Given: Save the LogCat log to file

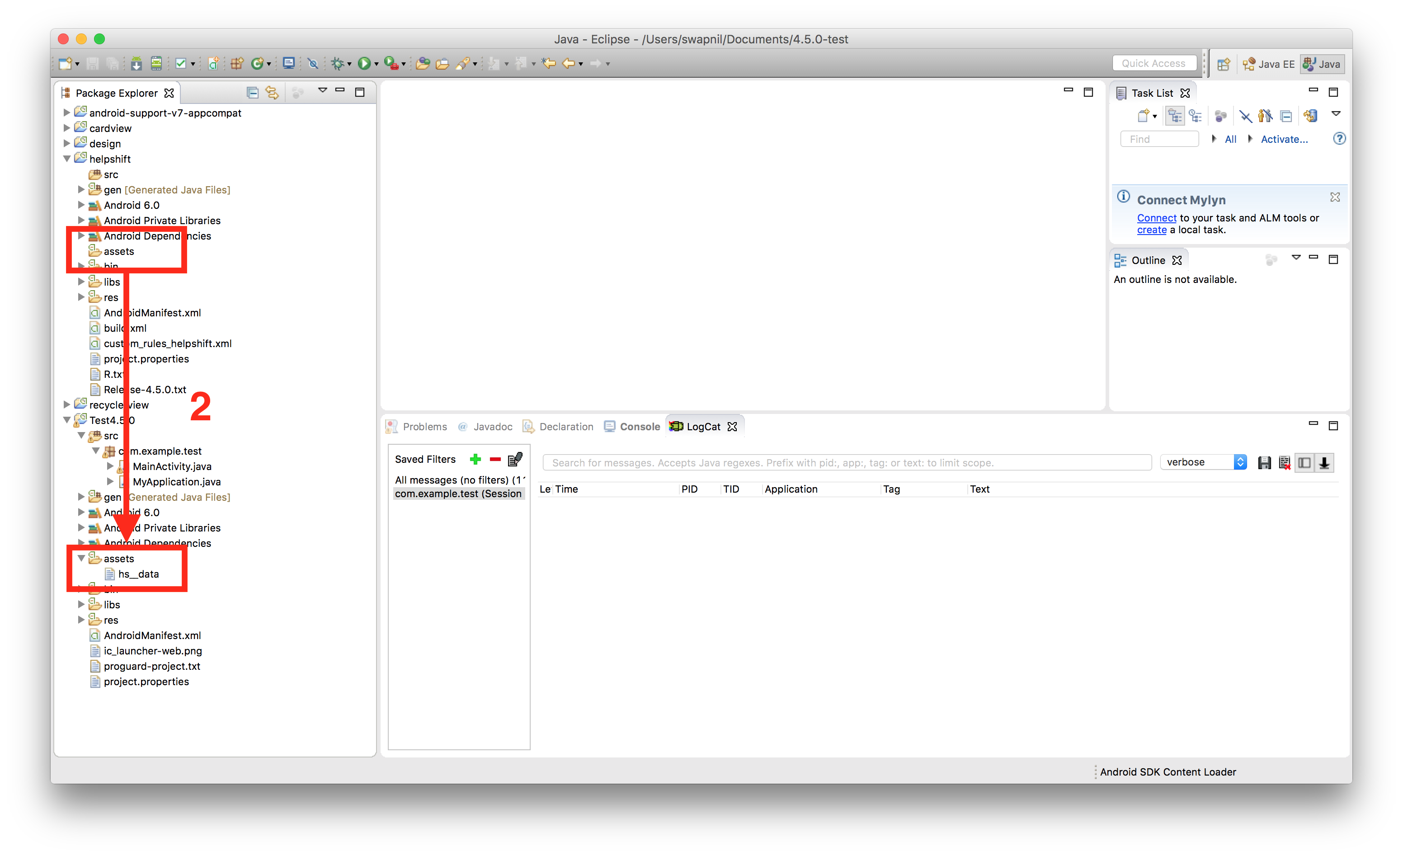Looking at the screenshot, I should point(1265,462).
